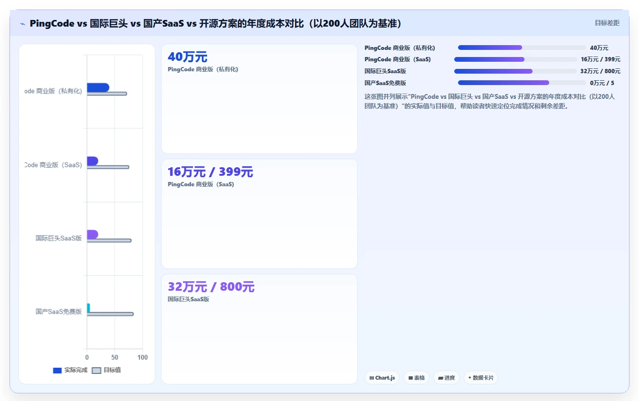Viewport: 639px width, 401px height.
Task: Click the indigo actual bar for 商业版（SaaS）
Action: click(x=93, y=161)
